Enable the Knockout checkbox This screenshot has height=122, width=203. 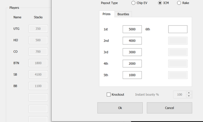[109, 94]
